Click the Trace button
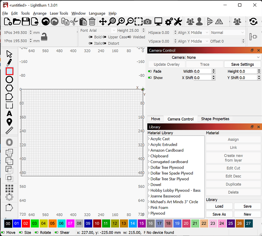262x236 pixels. point(205,65)
